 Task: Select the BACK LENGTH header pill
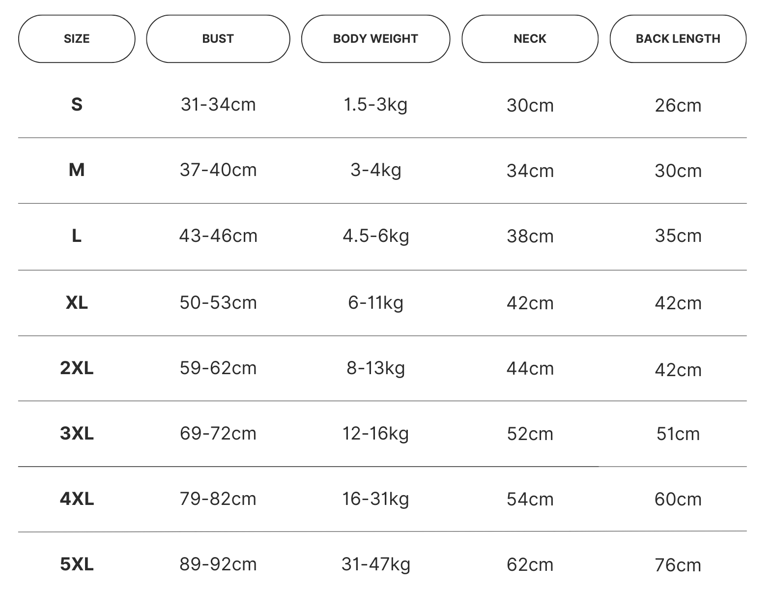click(x=678, y=39)
